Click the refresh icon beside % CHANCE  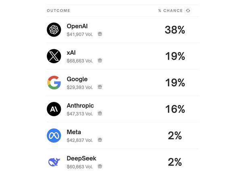tap(188, 10)
